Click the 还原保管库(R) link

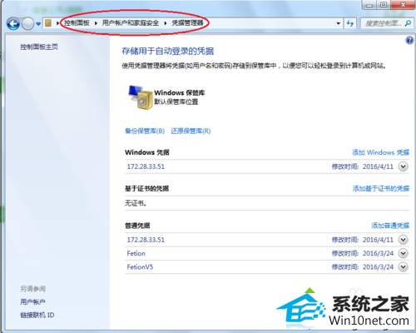191,131
